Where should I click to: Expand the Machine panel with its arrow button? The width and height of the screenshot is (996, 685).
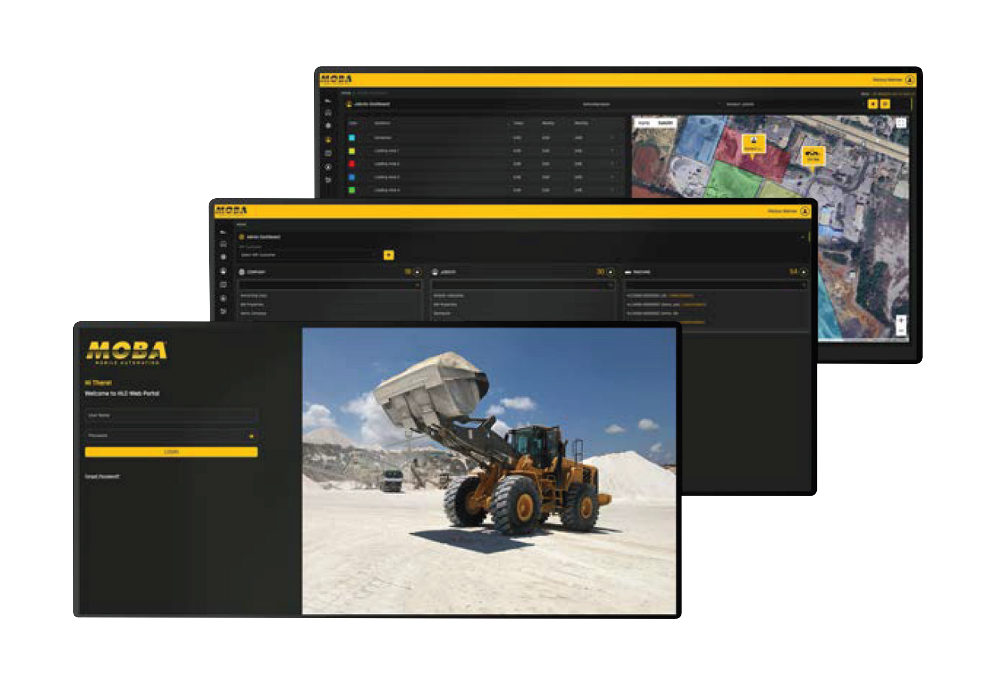tap(804, 272)
